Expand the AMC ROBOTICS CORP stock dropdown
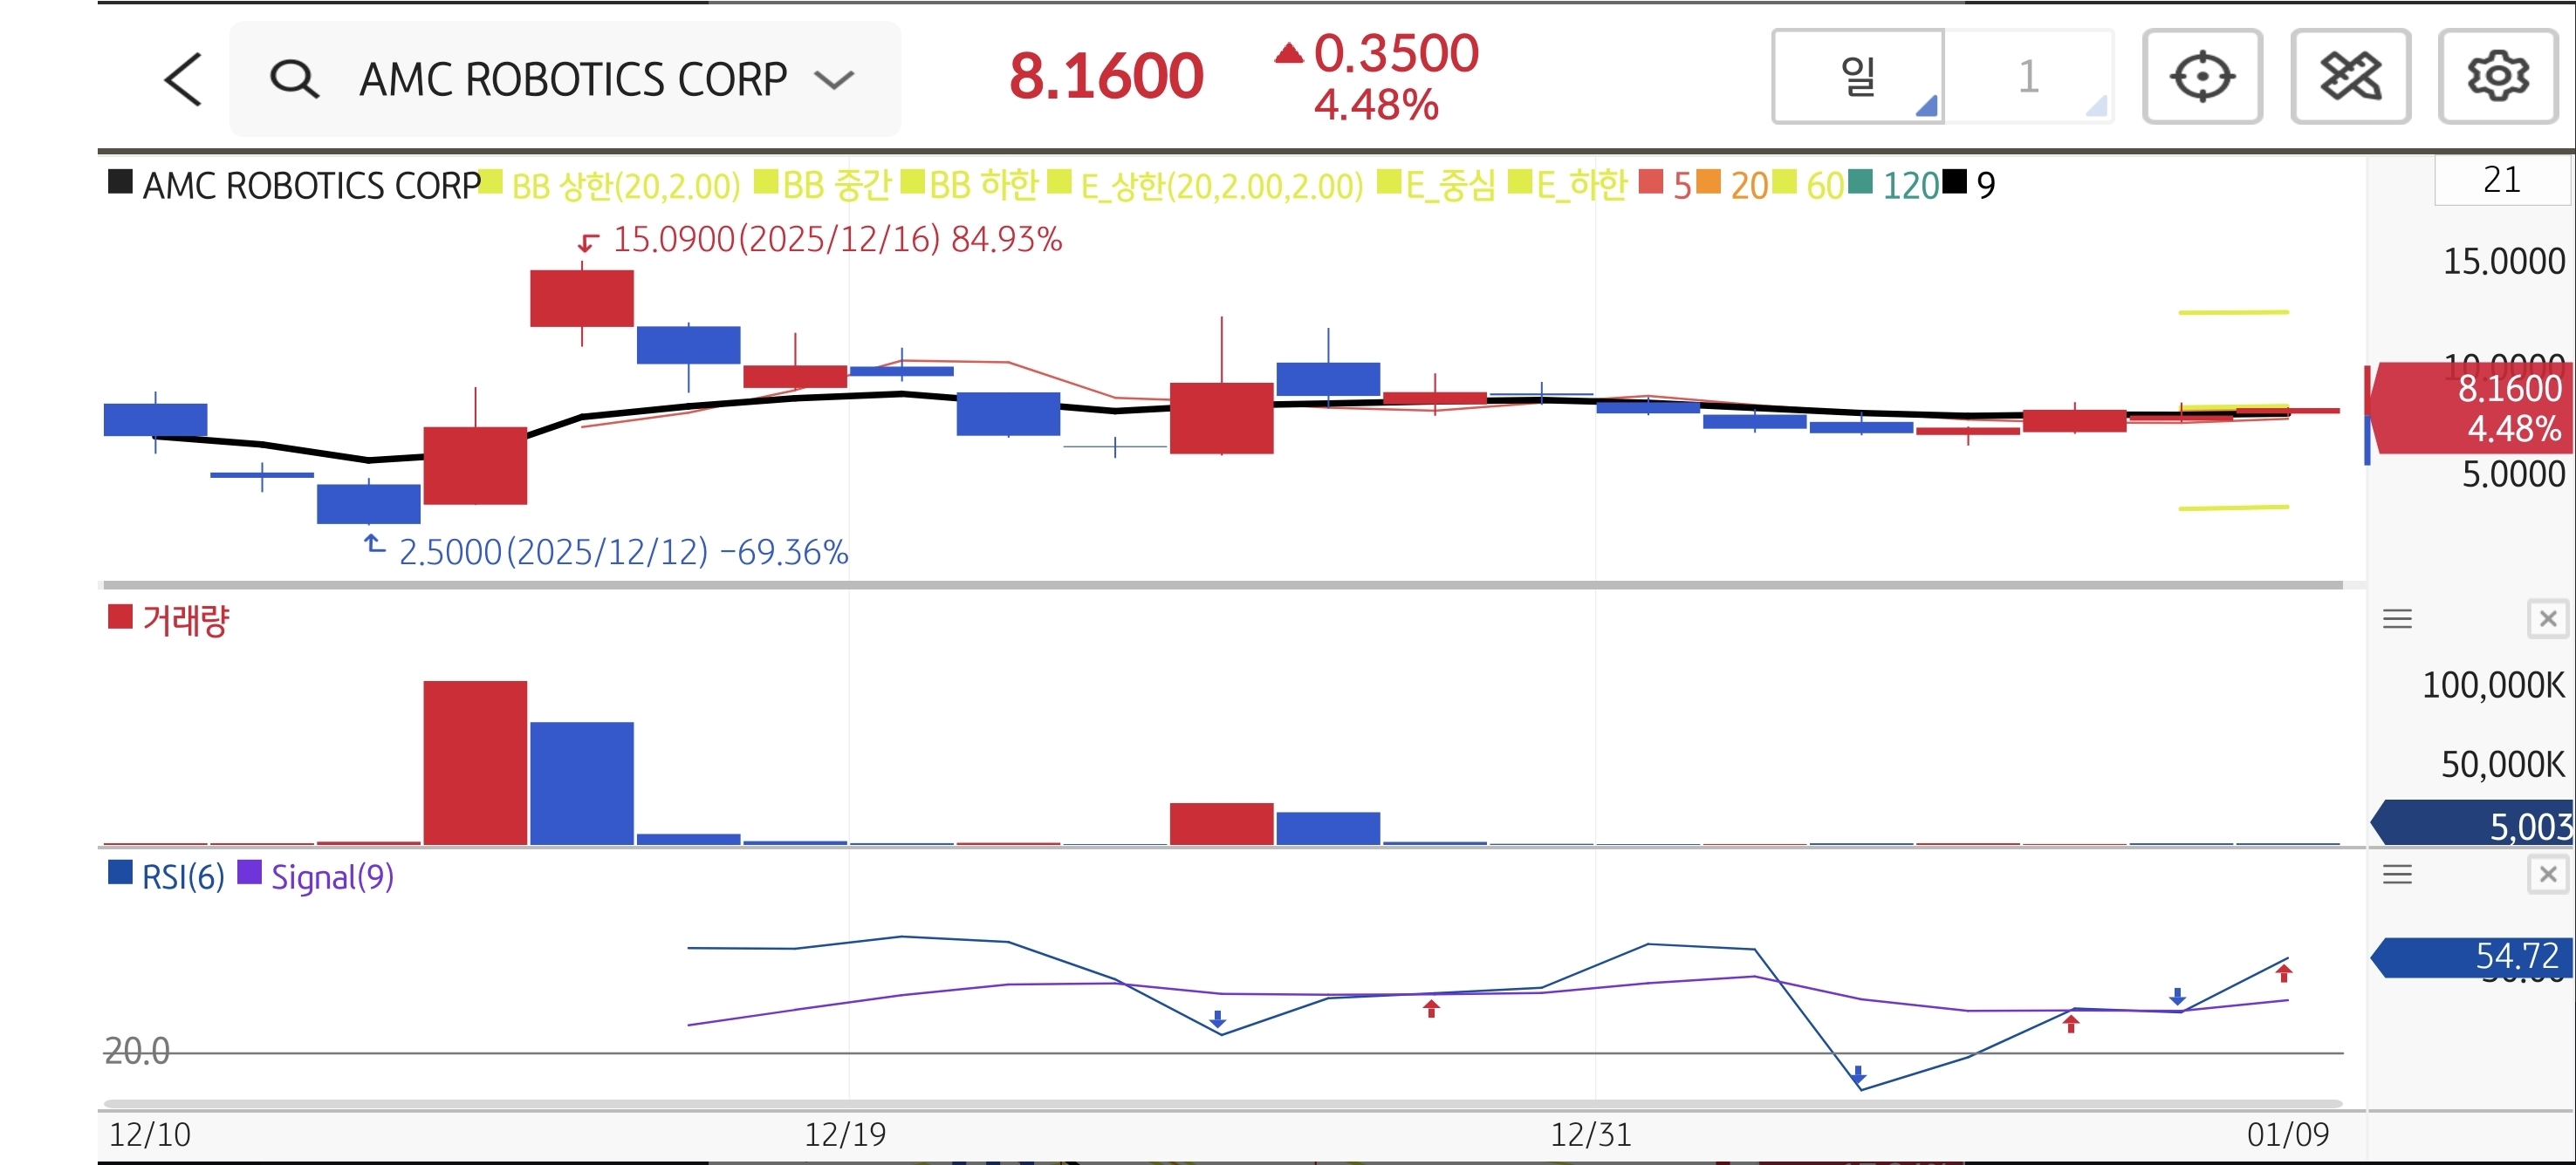This screenshot has height=1165, width=2576. [x=833, y=79]
